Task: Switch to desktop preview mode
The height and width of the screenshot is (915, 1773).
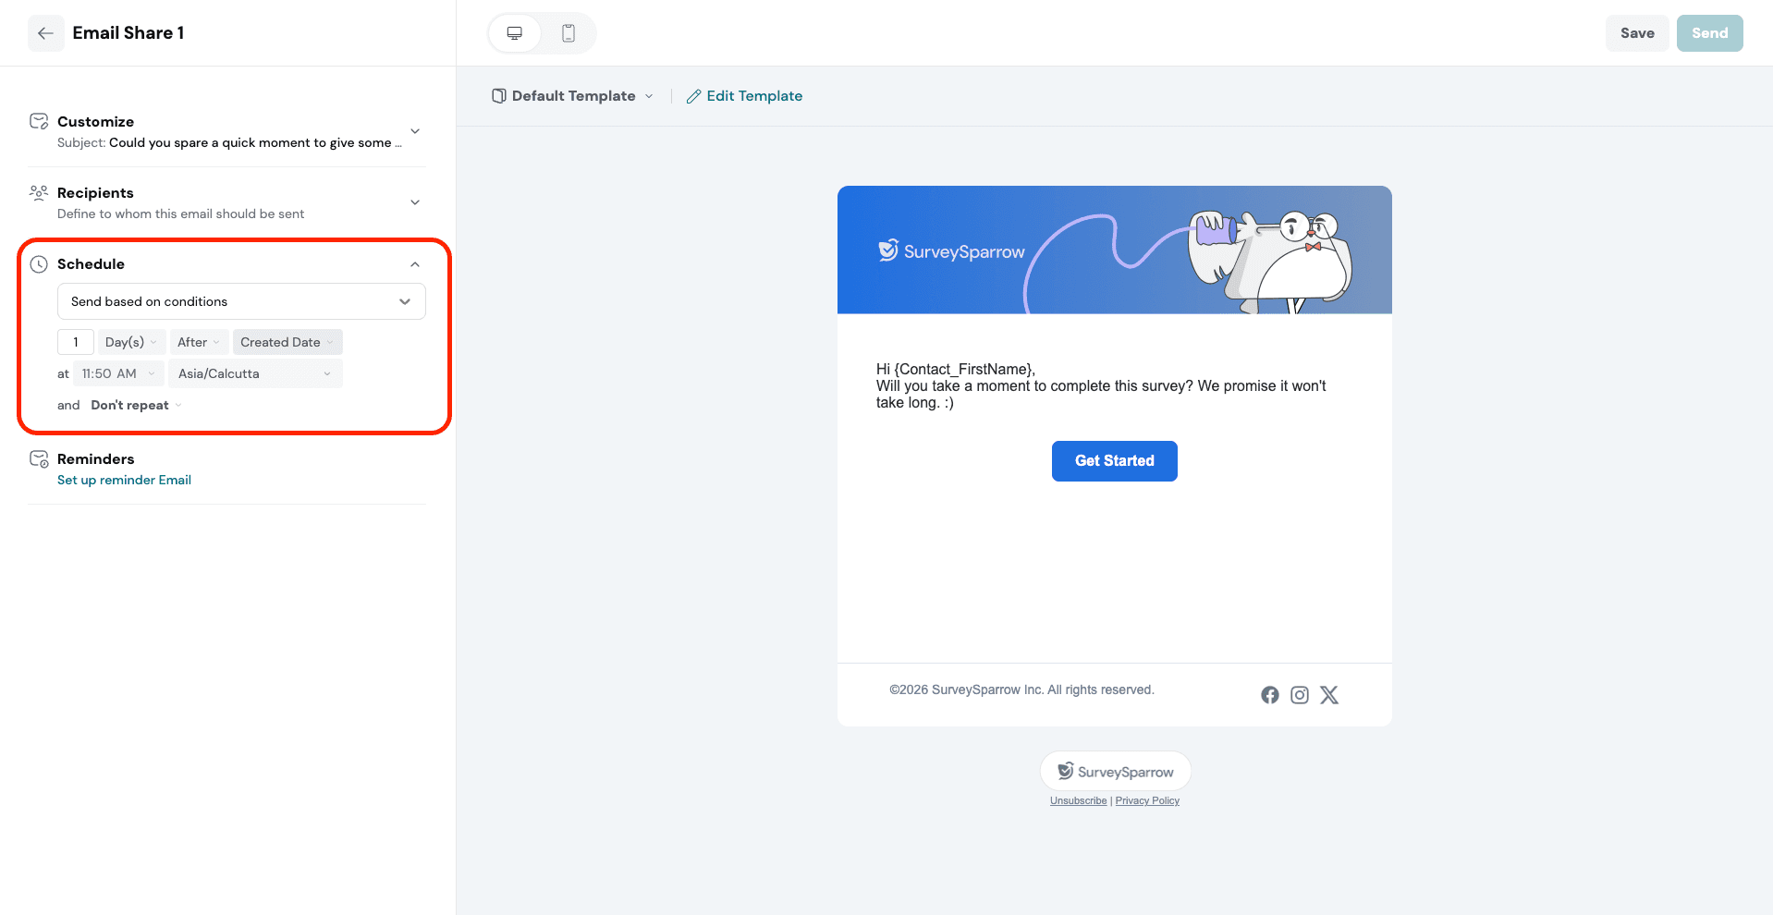Action: 515,33
